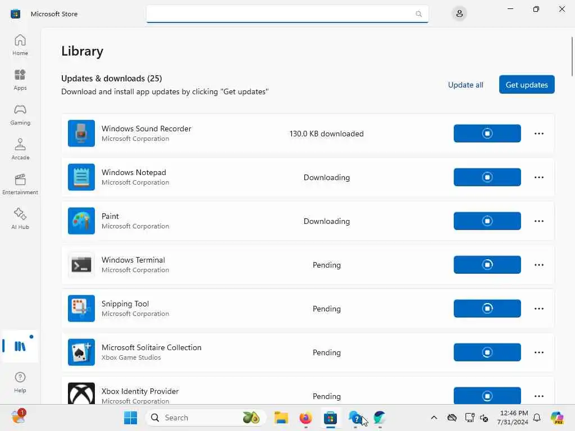Open the Get Help taskbar icon

355,418
